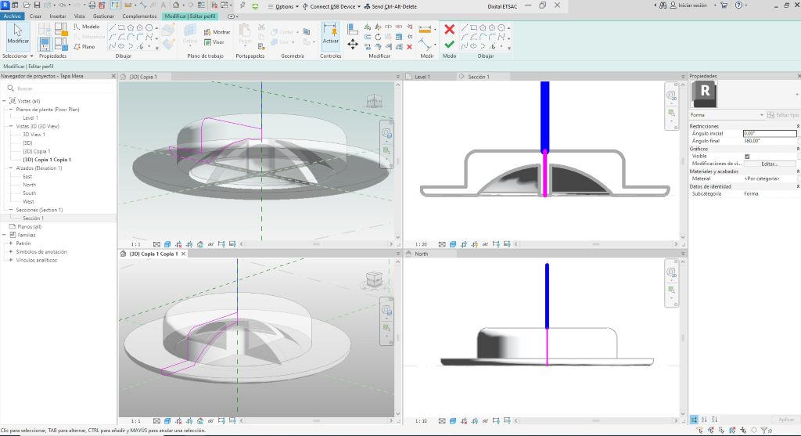This screenshot has height=436, width=801.
Task: Click the Buscar search field in project browser
Action: click(61, 88)
